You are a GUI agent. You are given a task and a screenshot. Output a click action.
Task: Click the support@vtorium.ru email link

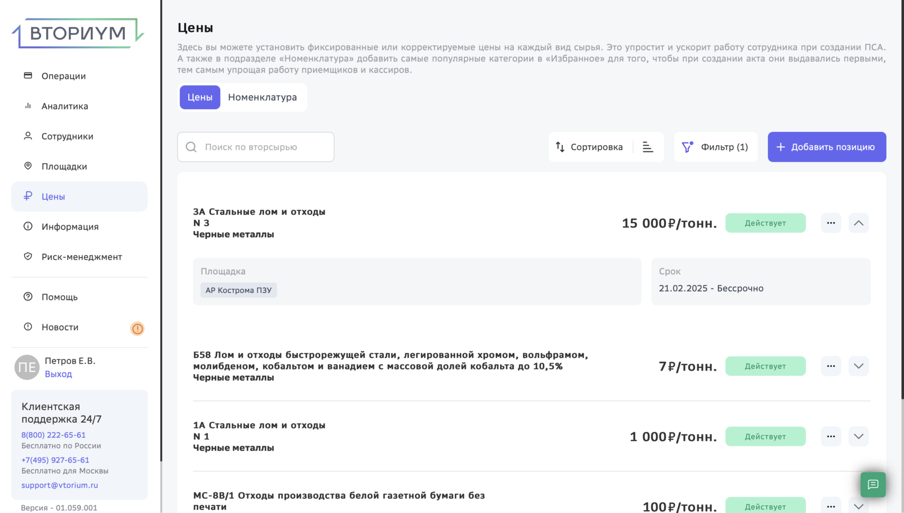[60, 485]
